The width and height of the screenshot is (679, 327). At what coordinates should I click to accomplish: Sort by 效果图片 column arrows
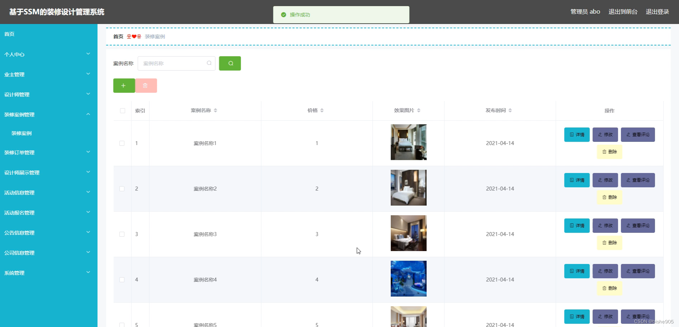(x=419, y=110)
